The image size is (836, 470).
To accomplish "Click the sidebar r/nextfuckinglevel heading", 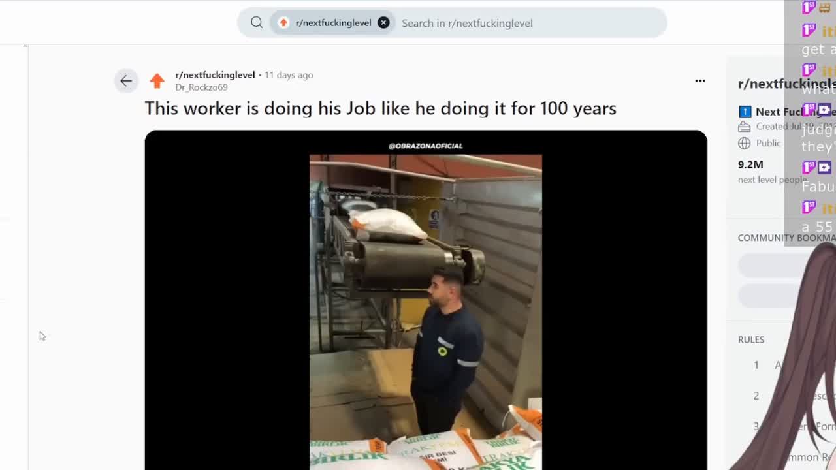I will tap(786, 84).
